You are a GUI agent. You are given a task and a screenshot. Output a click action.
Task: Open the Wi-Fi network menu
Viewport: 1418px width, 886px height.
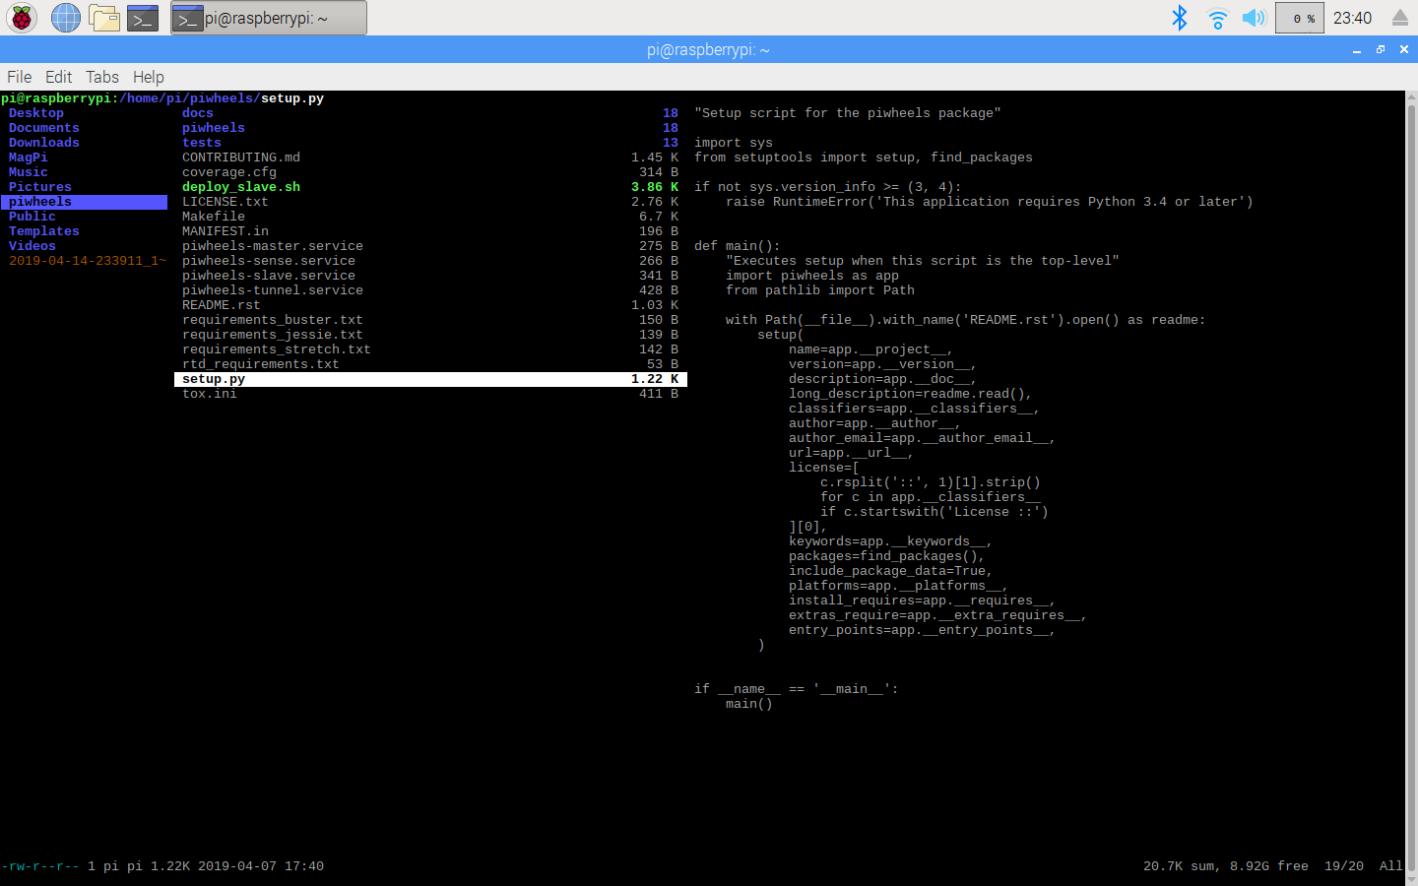coord(1218,18)
